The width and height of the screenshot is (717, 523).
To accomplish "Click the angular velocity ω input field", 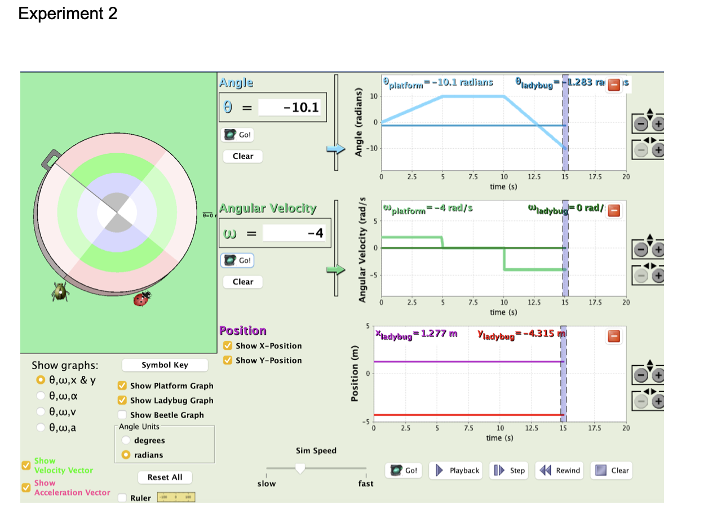I will point(294,233).
